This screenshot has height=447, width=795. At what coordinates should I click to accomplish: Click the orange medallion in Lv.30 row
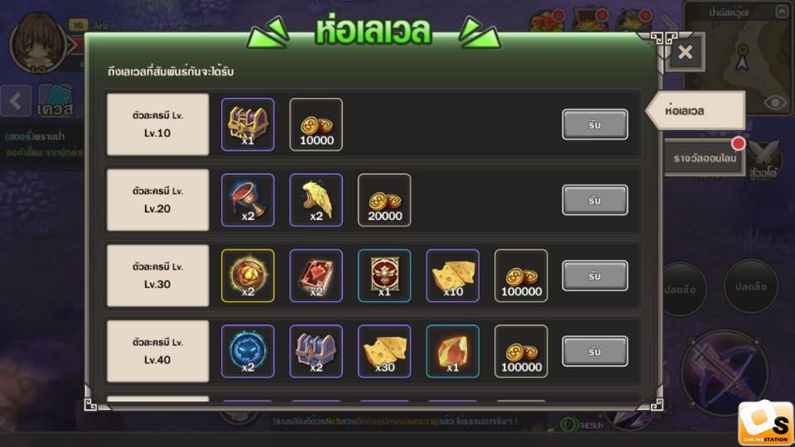(x=248, y=276)
